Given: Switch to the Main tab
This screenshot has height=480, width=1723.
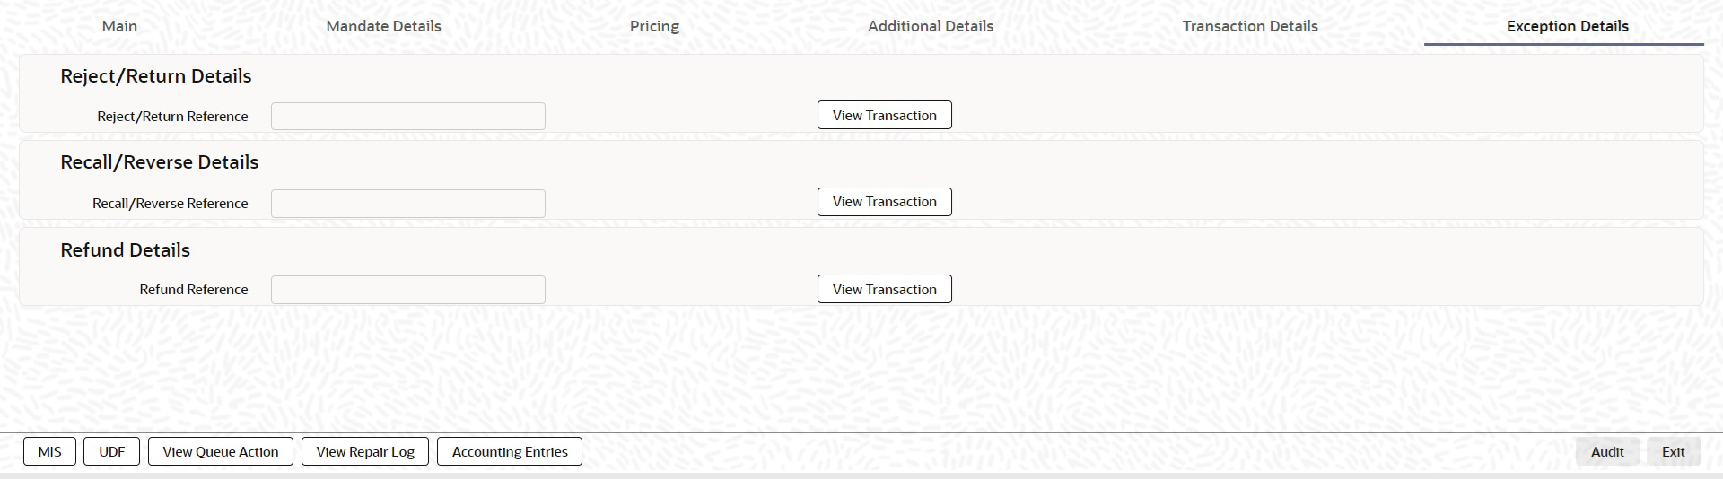Looking at the screenshot, I should pyautogui.click(x=119, y=26).
